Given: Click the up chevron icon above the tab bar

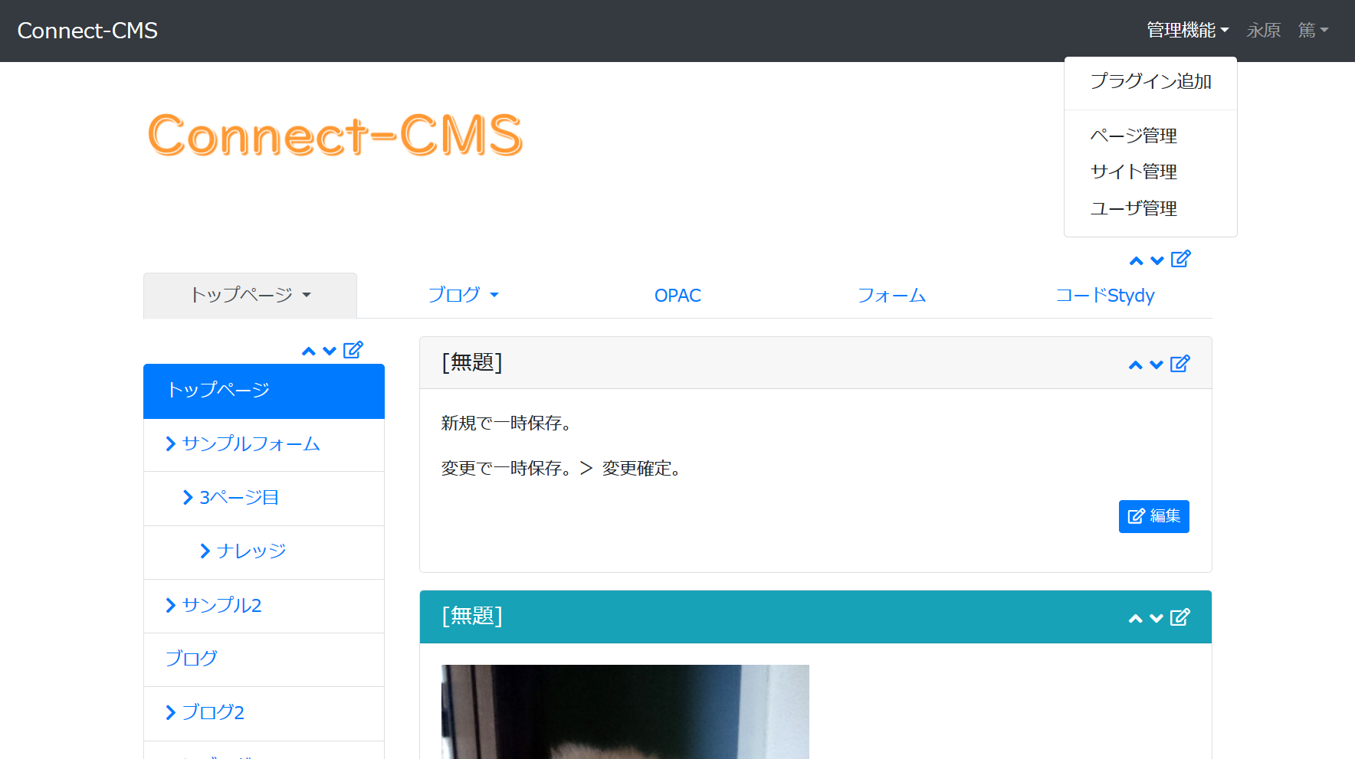Looking at the screenshot, I should (x=1136, y=260).
